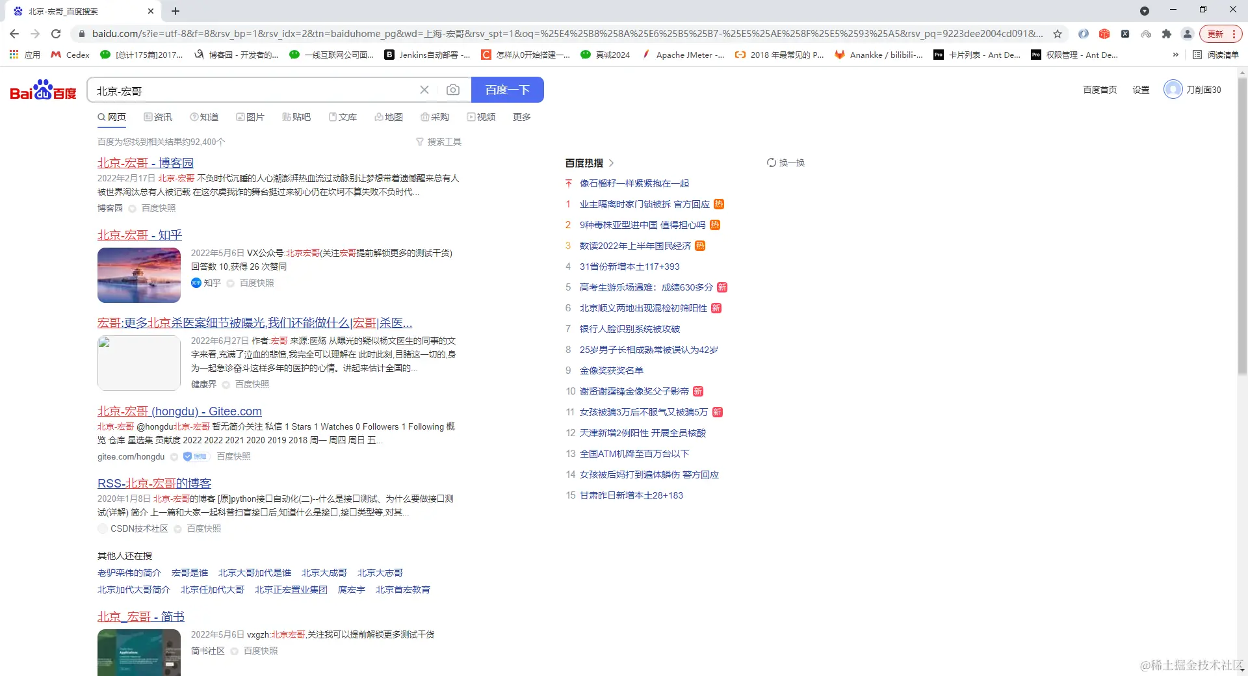Switch to the 视频 tab
This screenshot has width=1248, height=676.
(482, 117)
